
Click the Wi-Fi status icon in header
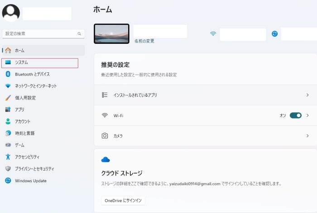pos(213,33)
